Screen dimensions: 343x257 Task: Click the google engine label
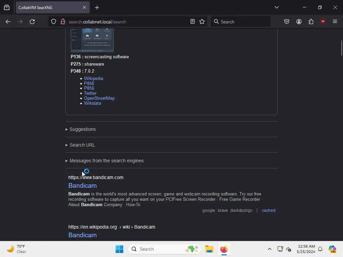point(208,210)
